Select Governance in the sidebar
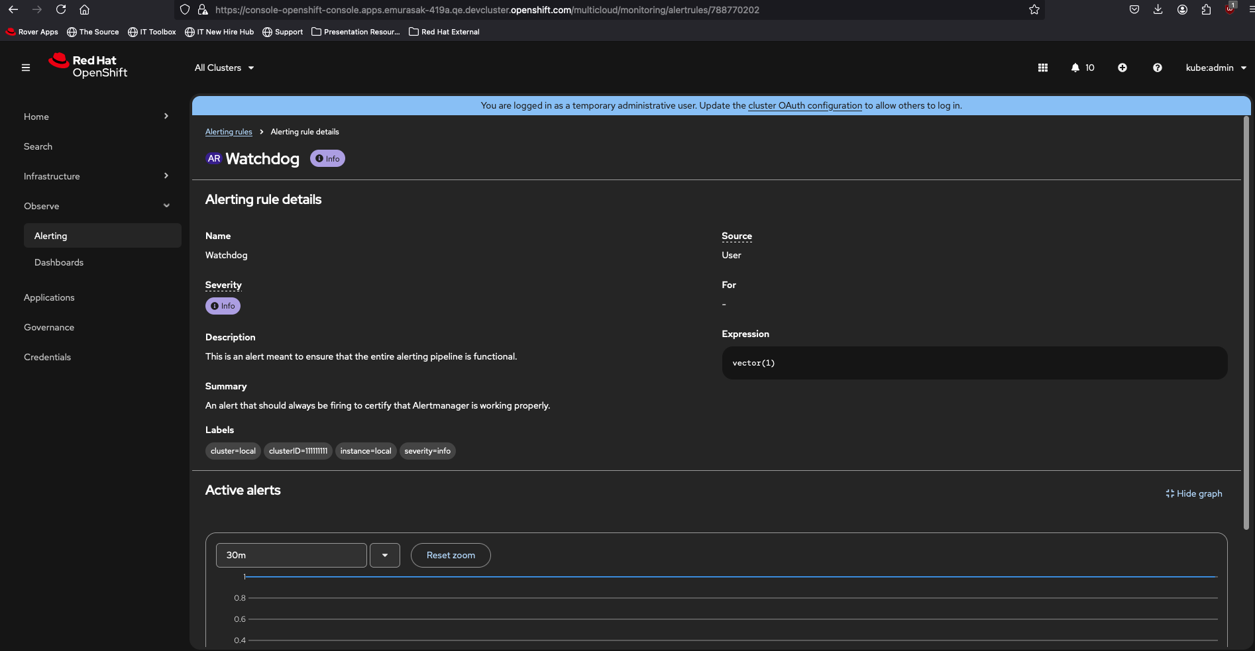The width and height of the screenshot is (1255, 651). 49,327
